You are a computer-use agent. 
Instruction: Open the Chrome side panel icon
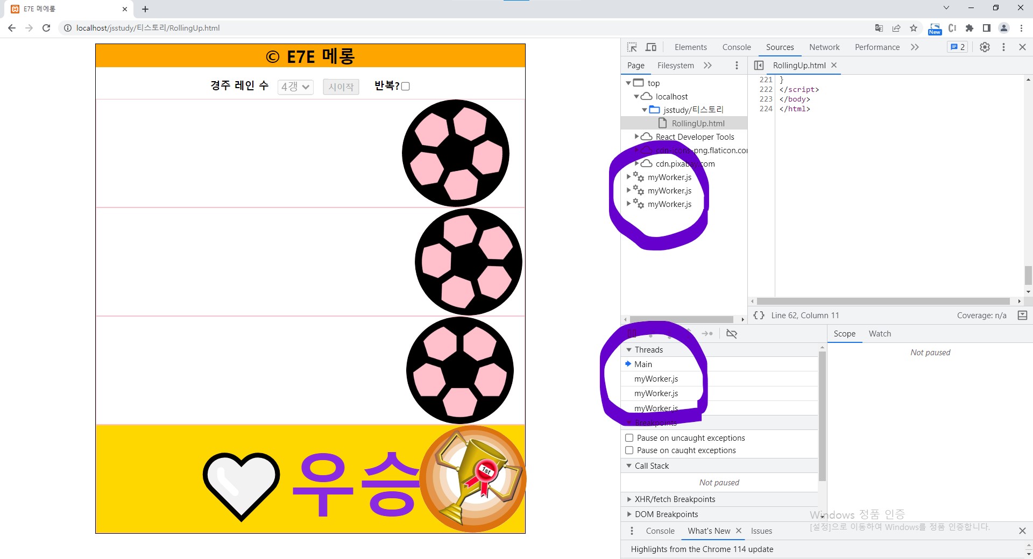(x=987, y=28)
